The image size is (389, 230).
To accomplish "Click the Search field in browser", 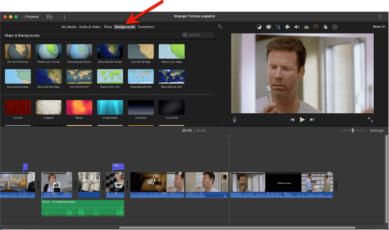I will click(197, 35).
